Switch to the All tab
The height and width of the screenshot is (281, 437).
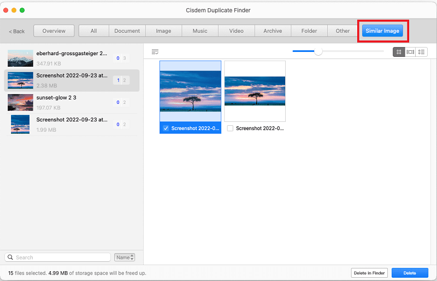[x=93, y=31]
